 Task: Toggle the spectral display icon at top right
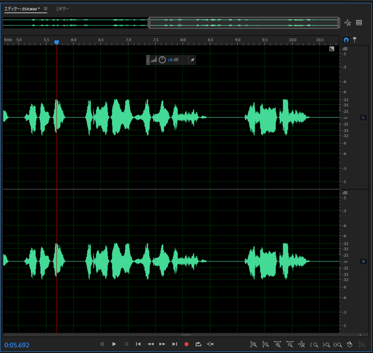(x=359, y=23)
